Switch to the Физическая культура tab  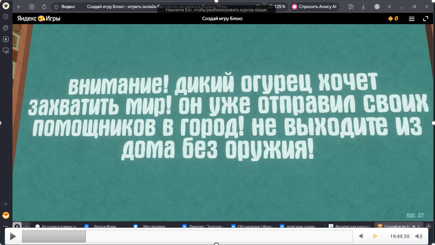click(x=350, y=226)
